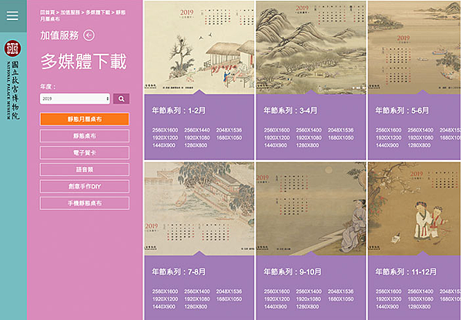Download 7-8月 wallpaper in 1680X1050
Screen dimensions: 462x320
pyautogui.click(x=229, y=299)
